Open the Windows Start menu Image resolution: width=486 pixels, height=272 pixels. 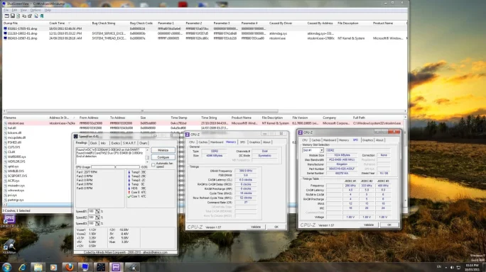6,267
